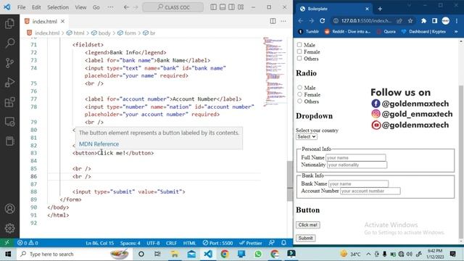The image size is (464, 261).
Task: Show hidden system tray icons
Action: click(x=368, y=254)
